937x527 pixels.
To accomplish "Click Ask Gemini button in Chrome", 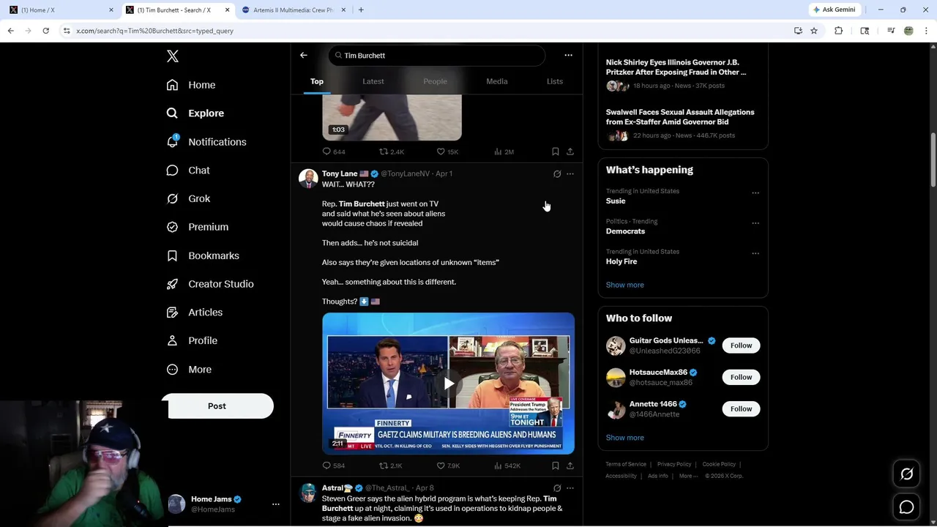I will tap(834, 10).
